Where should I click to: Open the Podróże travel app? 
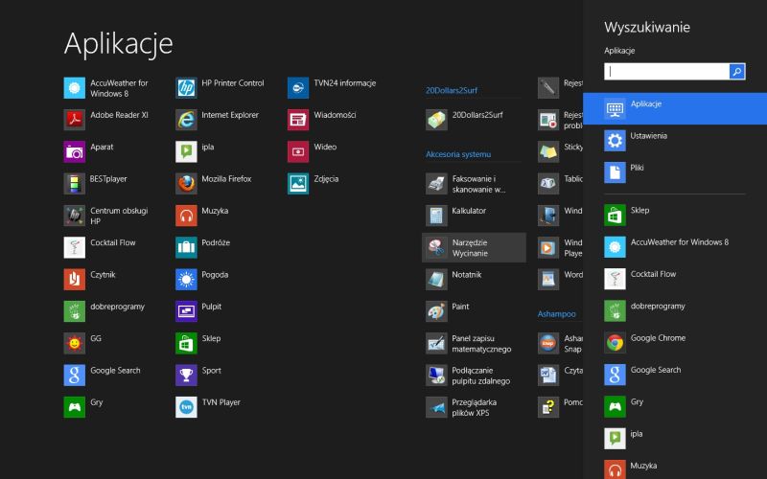(203, 247)
